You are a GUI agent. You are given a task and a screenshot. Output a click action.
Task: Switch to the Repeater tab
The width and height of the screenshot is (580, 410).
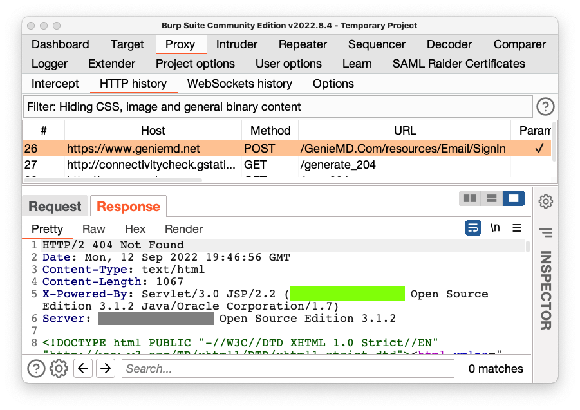(303, 44)
